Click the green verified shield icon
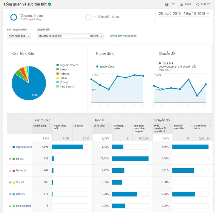Screen dimensions: 215x213 click(50, 4)
